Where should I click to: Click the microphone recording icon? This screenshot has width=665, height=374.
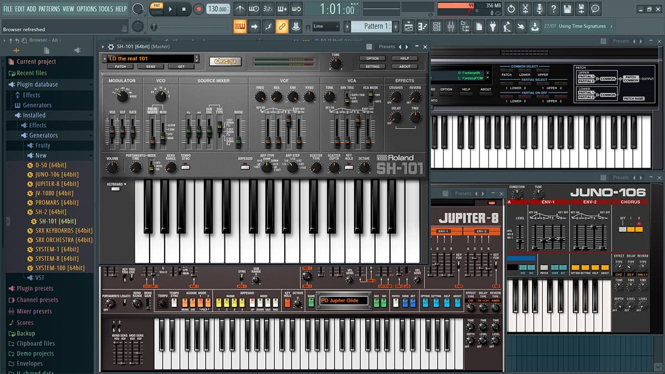click(539, 9)
